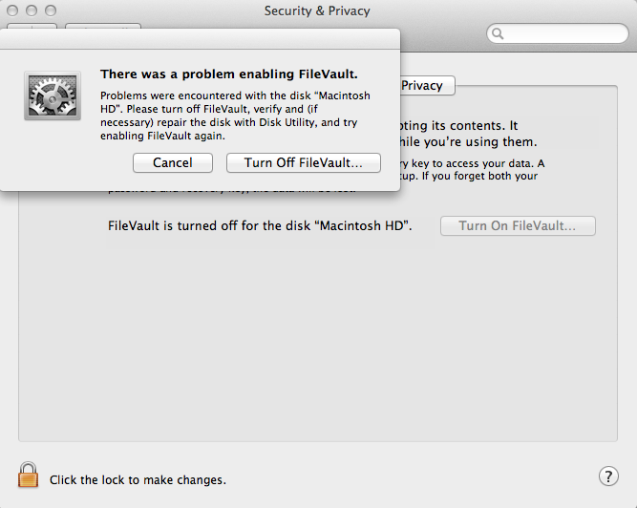Open help with the question mark button
Screen dimensions: 637x508
[608, 476]
